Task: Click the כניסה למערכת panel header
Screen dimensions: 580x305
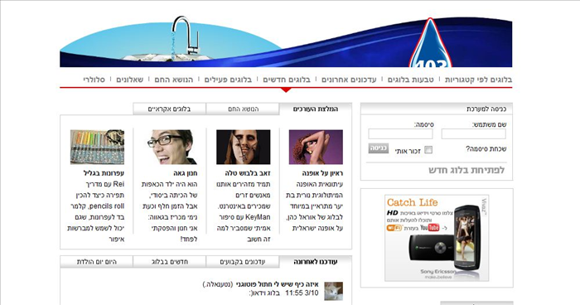Action: [x=437, y=109]
